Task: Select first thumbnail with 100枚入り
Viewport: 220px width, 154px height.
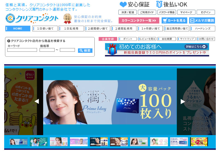Action: pos(19,142)
